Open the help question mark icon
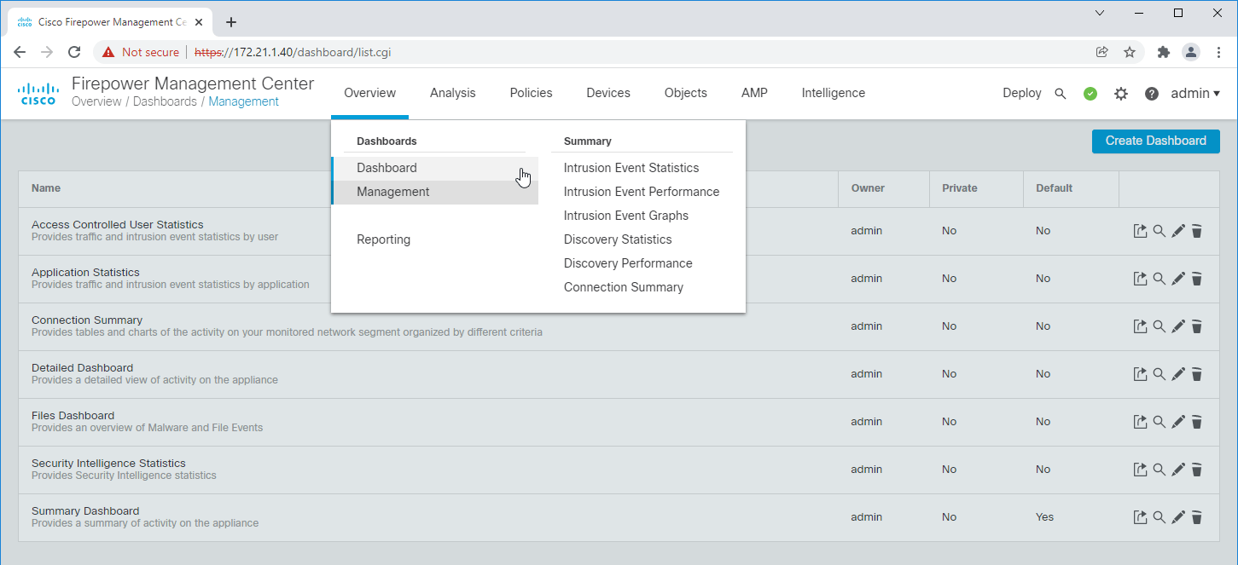Screen dimensions: 1238x565 pyautogui.click(x=1152, y=94)
